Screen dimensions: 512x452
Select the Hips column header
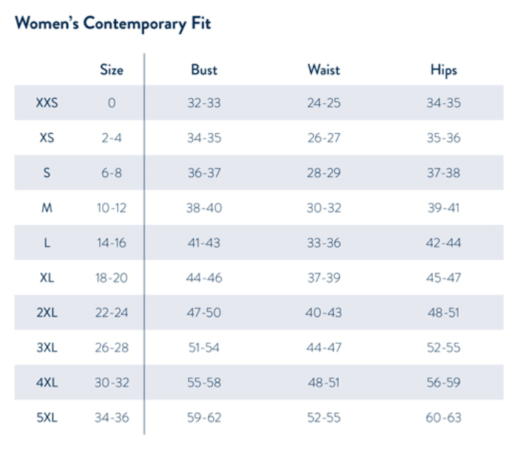click(x=443, y=70)
